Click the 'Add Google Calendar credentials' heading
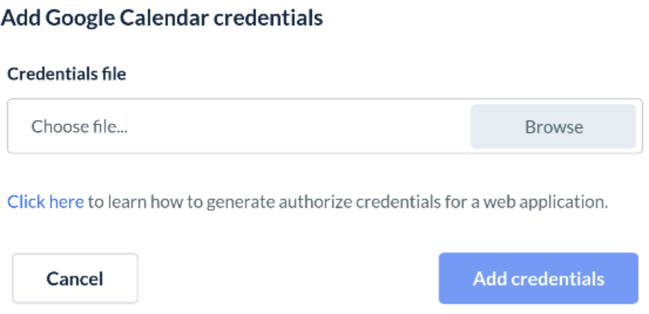 (162, 18)
